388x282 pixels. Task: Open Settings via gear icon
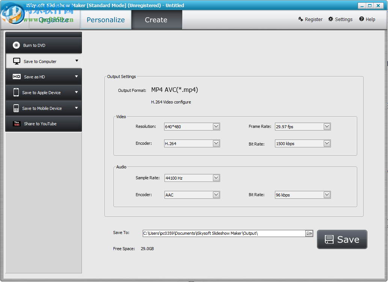click(331, 19)
